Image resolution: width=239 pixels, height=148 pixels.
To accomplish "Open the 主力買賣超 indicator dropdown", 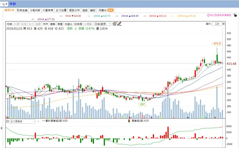I will [23, 121].
